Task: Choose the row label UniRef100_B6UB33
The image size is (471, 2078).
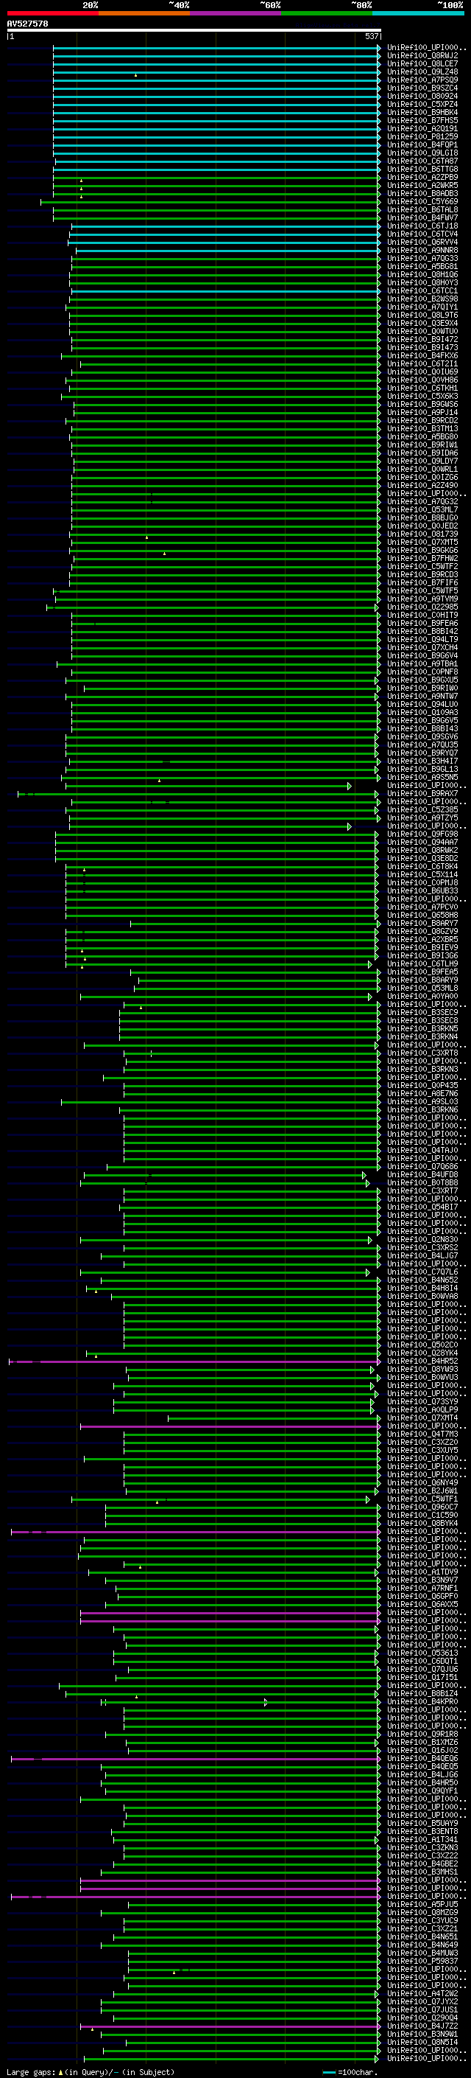Action: [x=422, y=890]
